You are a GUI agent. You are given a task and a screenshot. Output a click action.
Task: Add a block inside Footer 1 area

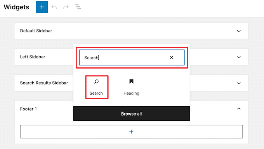131,132
